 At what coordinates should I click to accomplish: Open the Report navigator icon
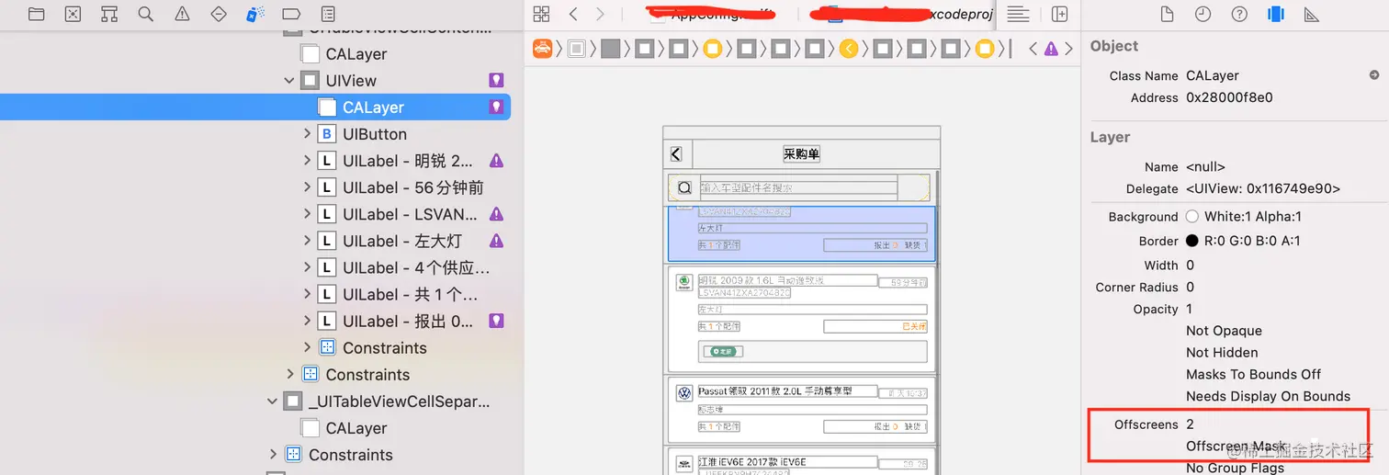(328, 14)
